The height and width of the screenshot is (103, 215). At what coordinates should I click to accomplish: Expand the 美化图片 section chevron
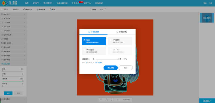tap(24, 99)
